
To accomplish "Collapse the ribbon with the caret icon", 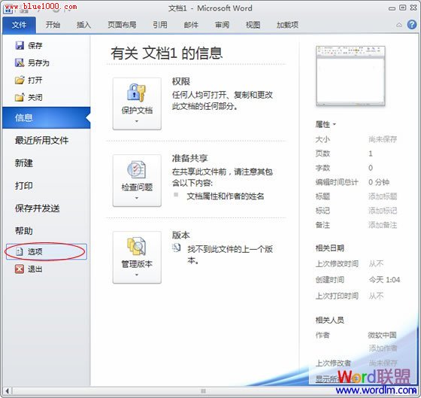I will tap(399, 25).
